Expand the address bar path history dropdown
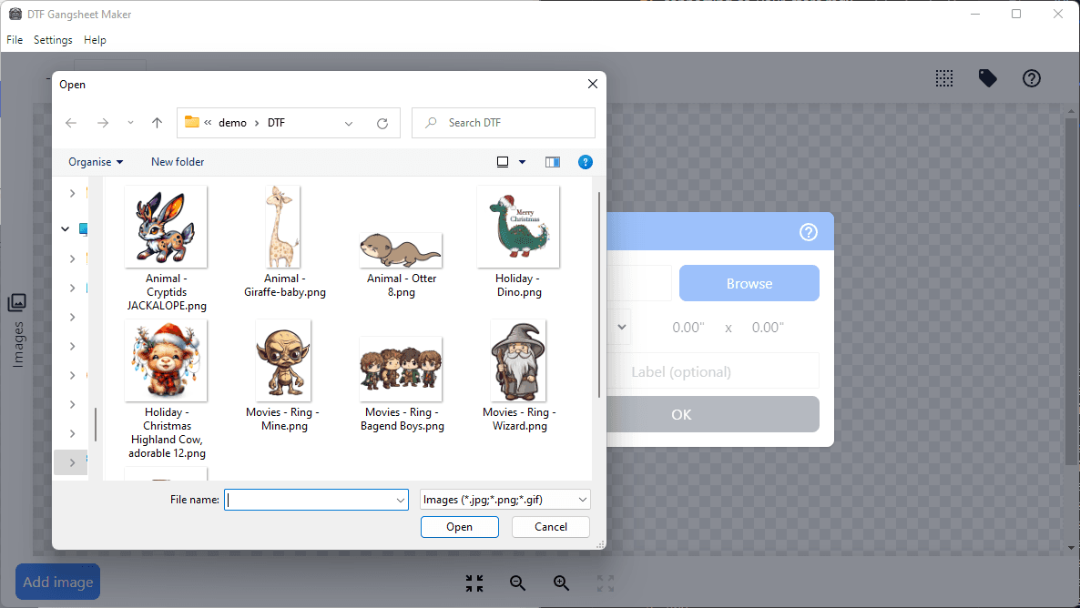 350,123
